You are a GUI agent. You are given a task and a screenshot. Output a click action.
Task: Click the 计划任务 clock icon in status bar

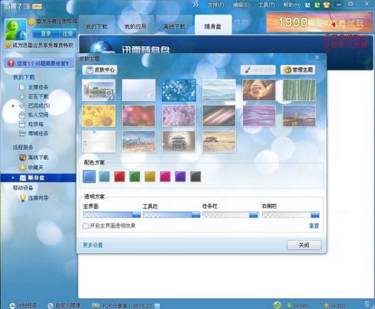pyautogui.click(x=12, y=305)
